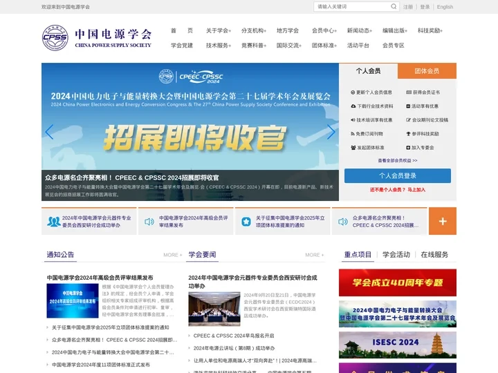Open 活动平台 menu item
The height and width of the screenshot is (373, 498).
(358, 46)
